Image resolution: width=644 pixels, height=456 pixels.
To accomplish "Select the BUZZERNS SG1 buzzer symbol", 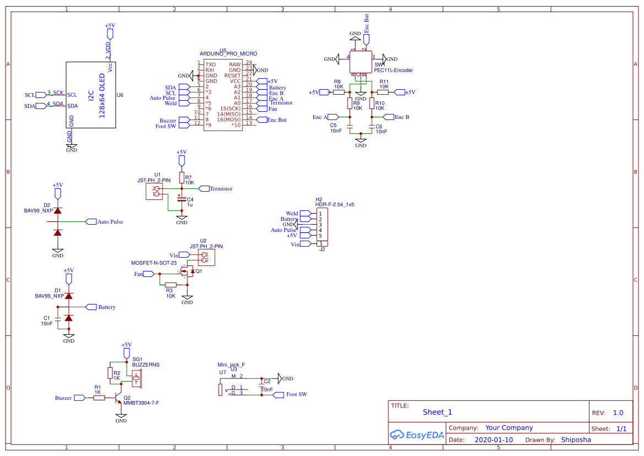I will click(137, 378).
